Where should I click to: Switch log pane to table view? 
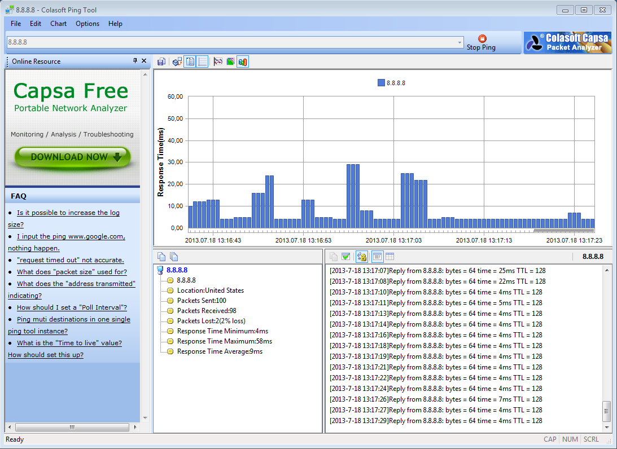point(390,257)
